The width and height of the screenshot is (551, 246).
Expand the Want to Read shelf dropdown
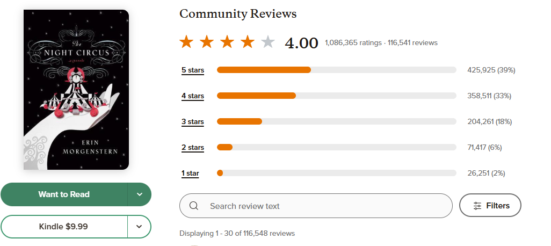140,194
